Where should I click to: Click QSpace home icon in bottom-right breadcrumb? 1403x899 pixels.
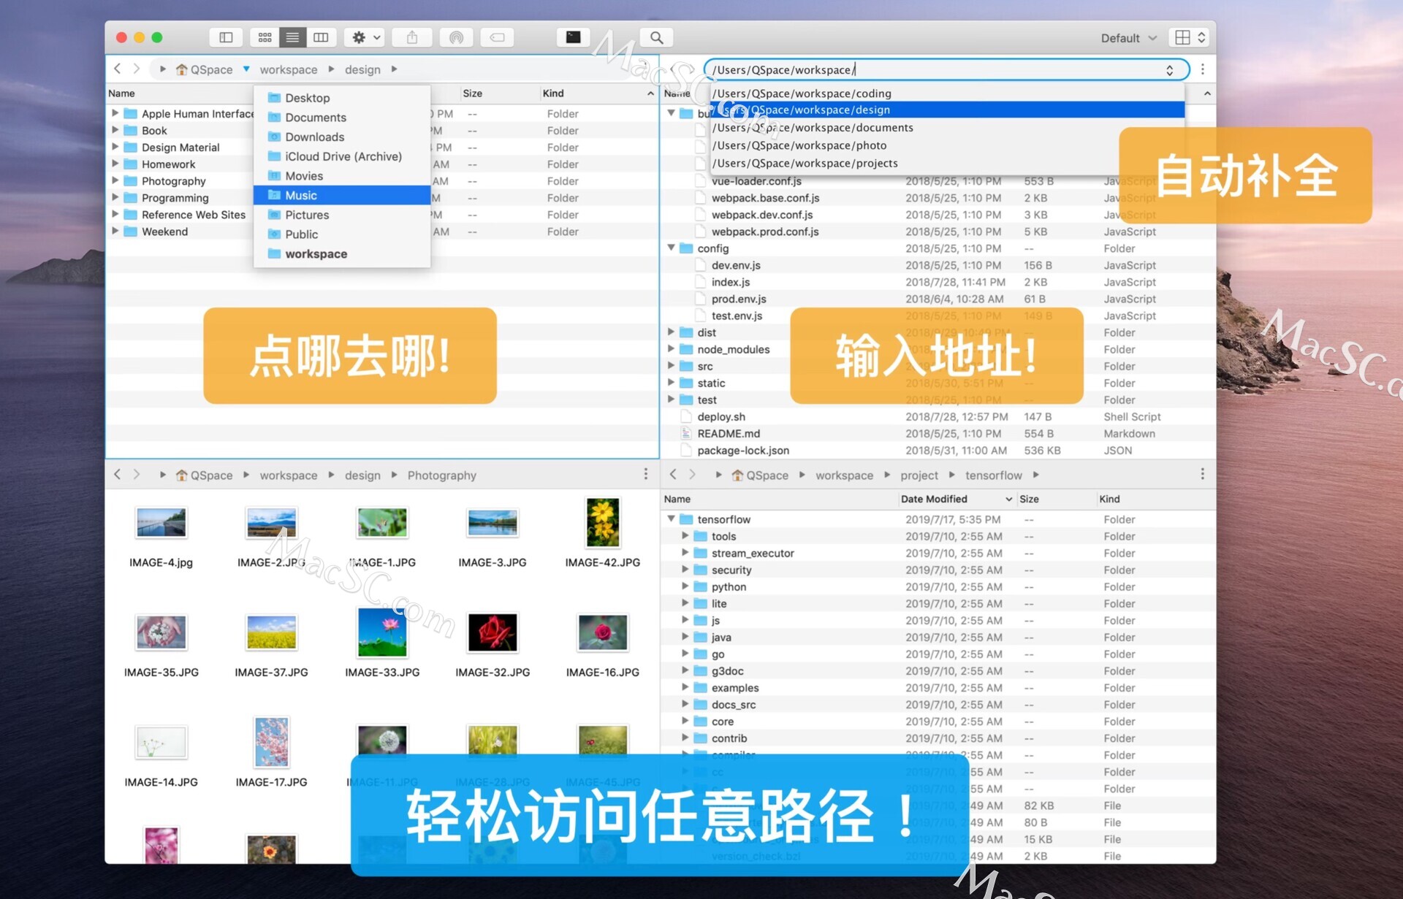[738, 475]
